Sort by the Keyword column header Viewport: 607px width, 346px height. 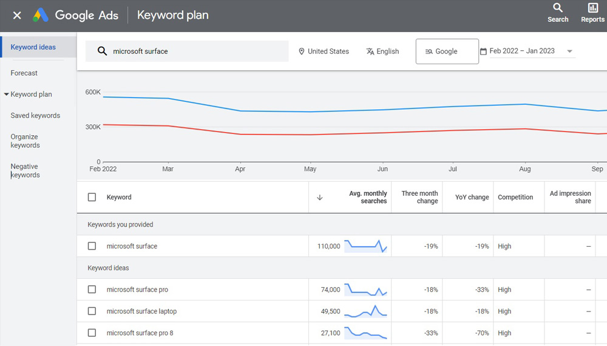click(x=119, y=197)
